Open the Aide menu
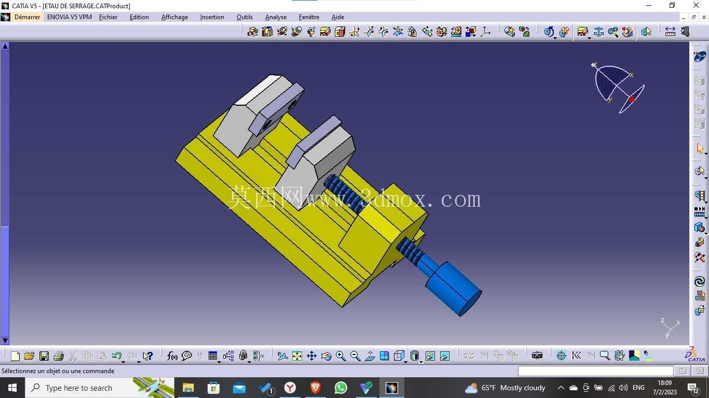Viewport: 709px width, 398px height. (x=338, y=17)
